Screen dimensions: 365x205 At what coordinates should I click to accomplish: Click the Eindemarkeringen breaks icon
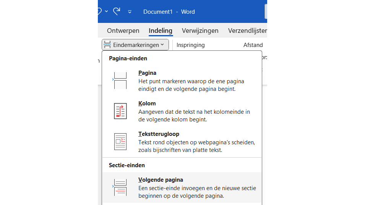click(107, 45)
